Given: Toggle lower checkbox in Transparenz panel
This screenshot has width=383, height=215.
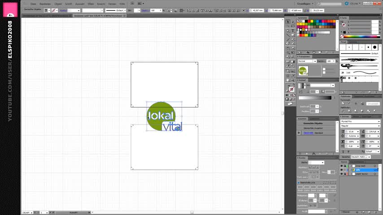Looking at the screenshot, I should pos(324,73).
